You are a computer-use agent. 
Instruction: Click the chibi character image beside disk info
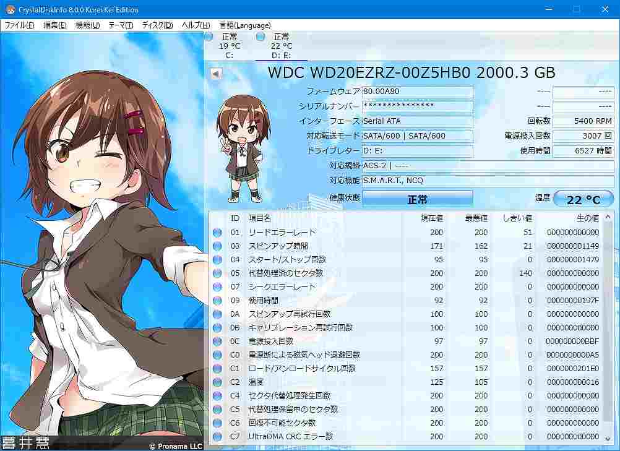(243, 149)
